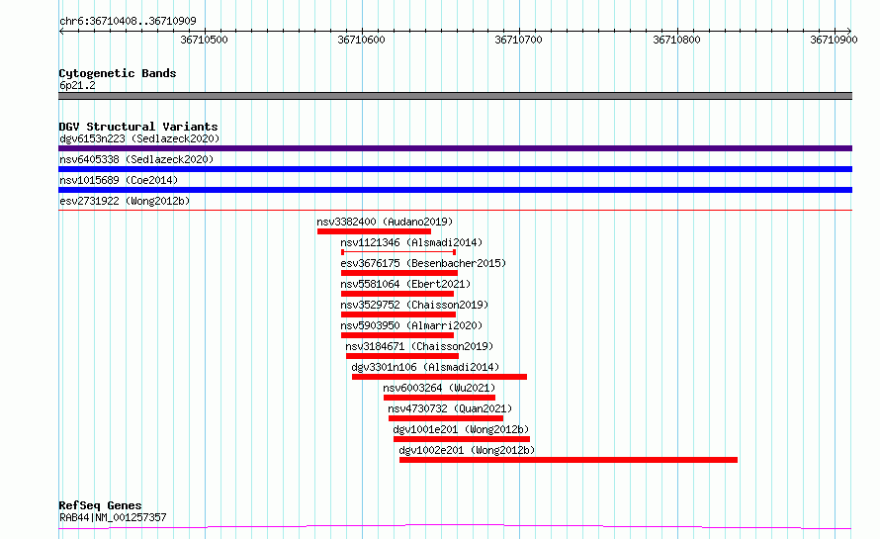The height and width of the screenshot is (539, 880).
Task: Open the nsv3382400 (Audano2019) label
Action: point(385,222)
